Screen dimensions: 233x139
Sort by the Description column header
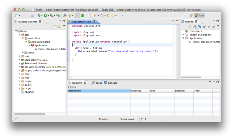(x=99, y=91)
